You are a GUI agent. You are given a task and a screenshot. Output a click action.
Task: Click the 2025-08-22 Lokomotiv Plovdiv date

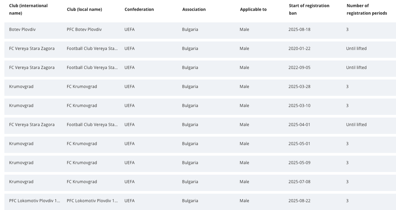pyautogui.click(x=299, y=201)
